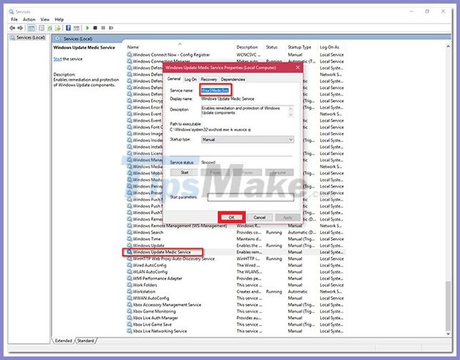Click the Services app icon in title bar
The height and width of the screenshot is (360, 460).
tap(11, 11)
